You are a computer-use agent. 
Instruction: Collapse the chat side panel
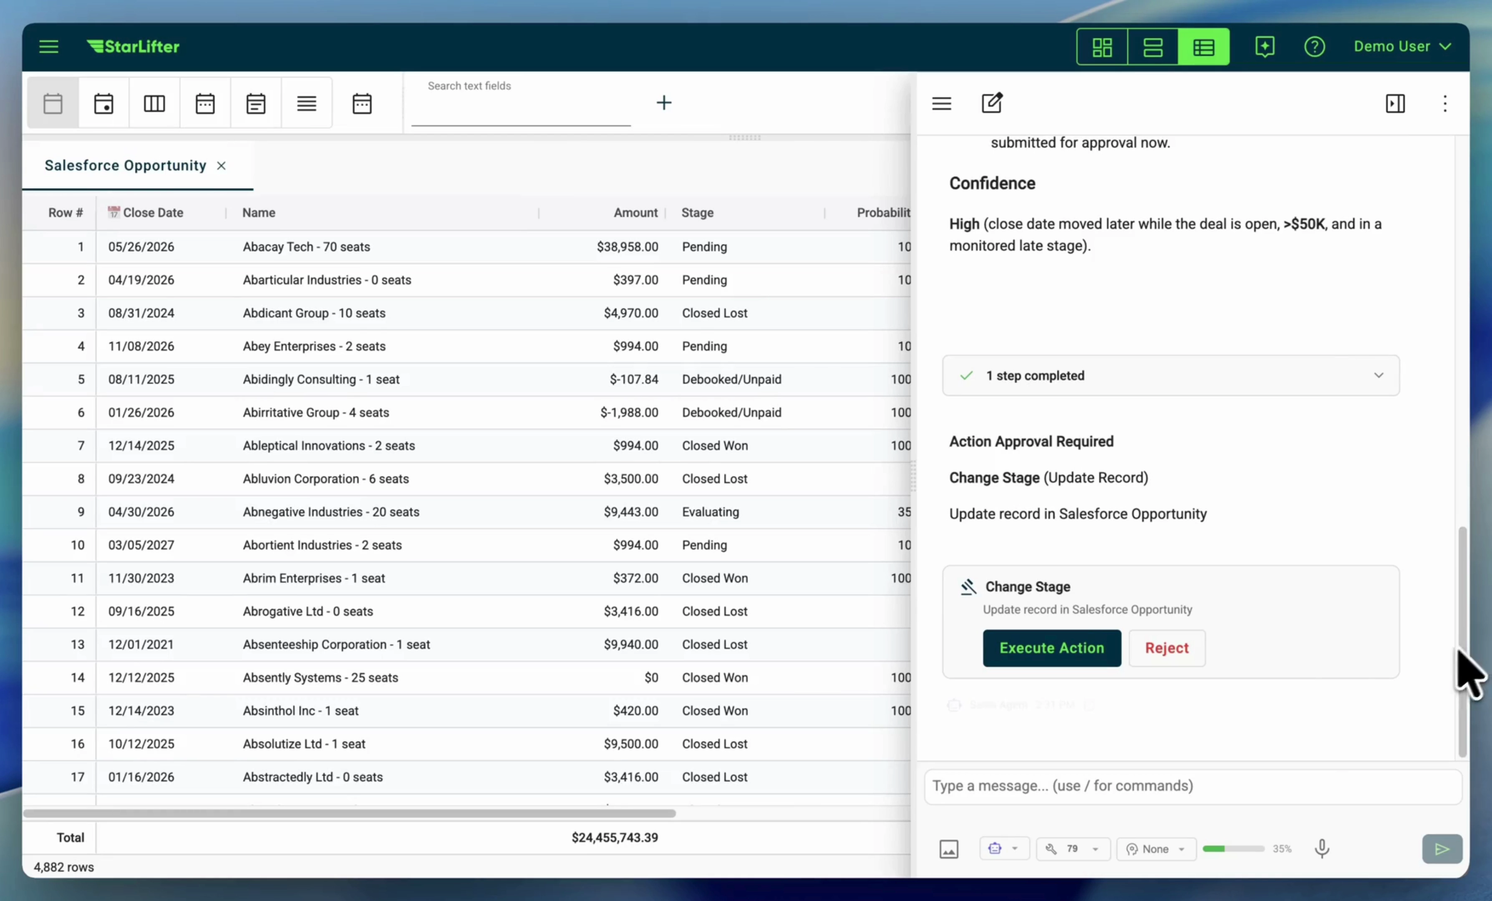click(1394, 103)
